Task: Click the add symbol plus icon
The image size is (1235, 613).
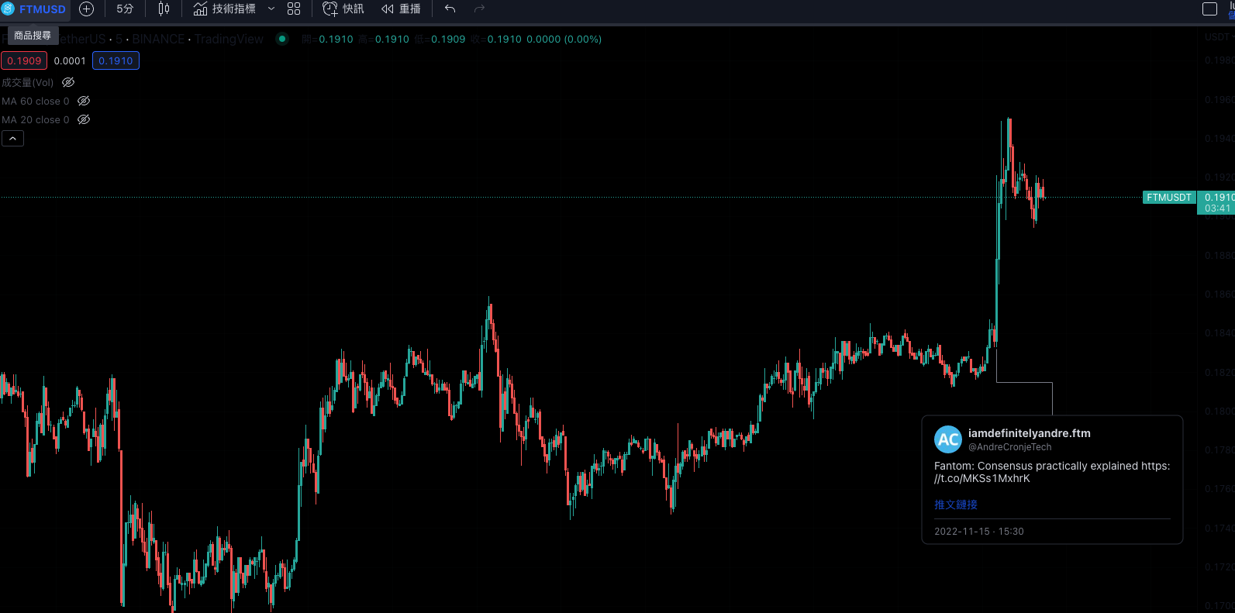Action: pyautogui.click(x=87, y=9)
